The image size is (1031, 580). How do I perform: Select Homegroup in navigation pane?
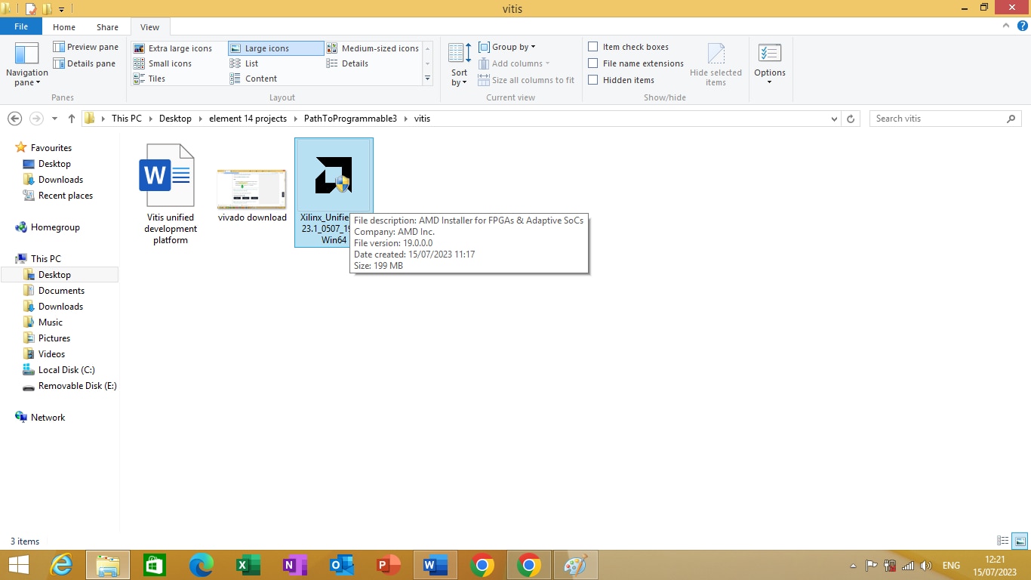pos(55,227)
